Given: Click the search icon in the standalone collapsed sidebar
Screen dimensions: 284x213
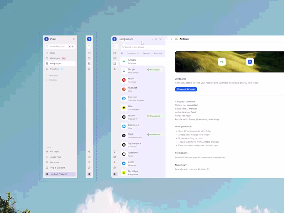Looking at the screenshot, I should coord(89,47).
